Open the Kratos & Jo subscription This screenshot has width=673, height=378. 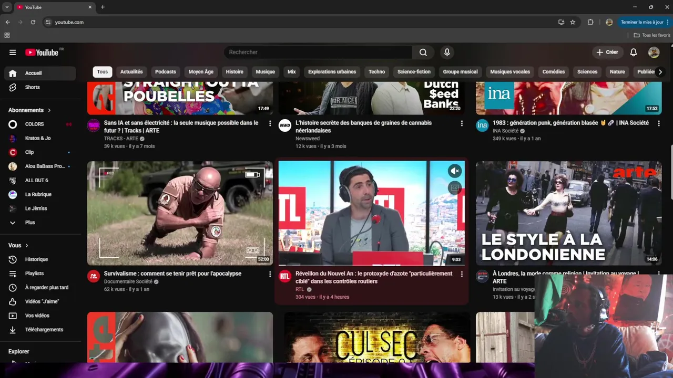tap(40, 138)
